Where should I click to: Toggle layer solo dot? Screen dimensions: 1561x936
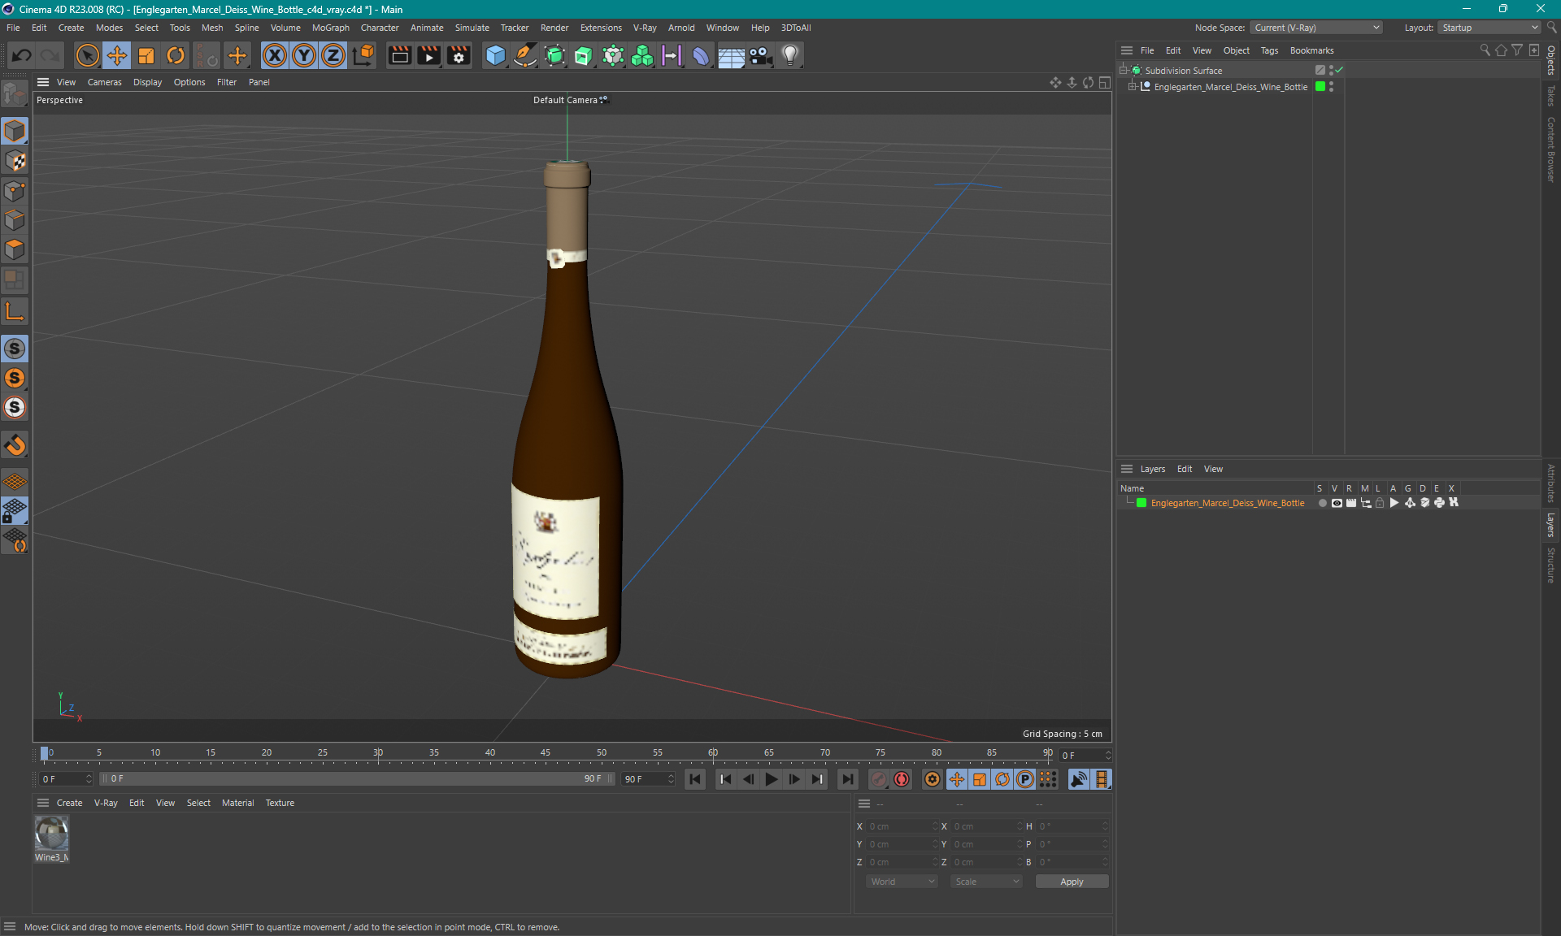click(x=1322, y=503)
